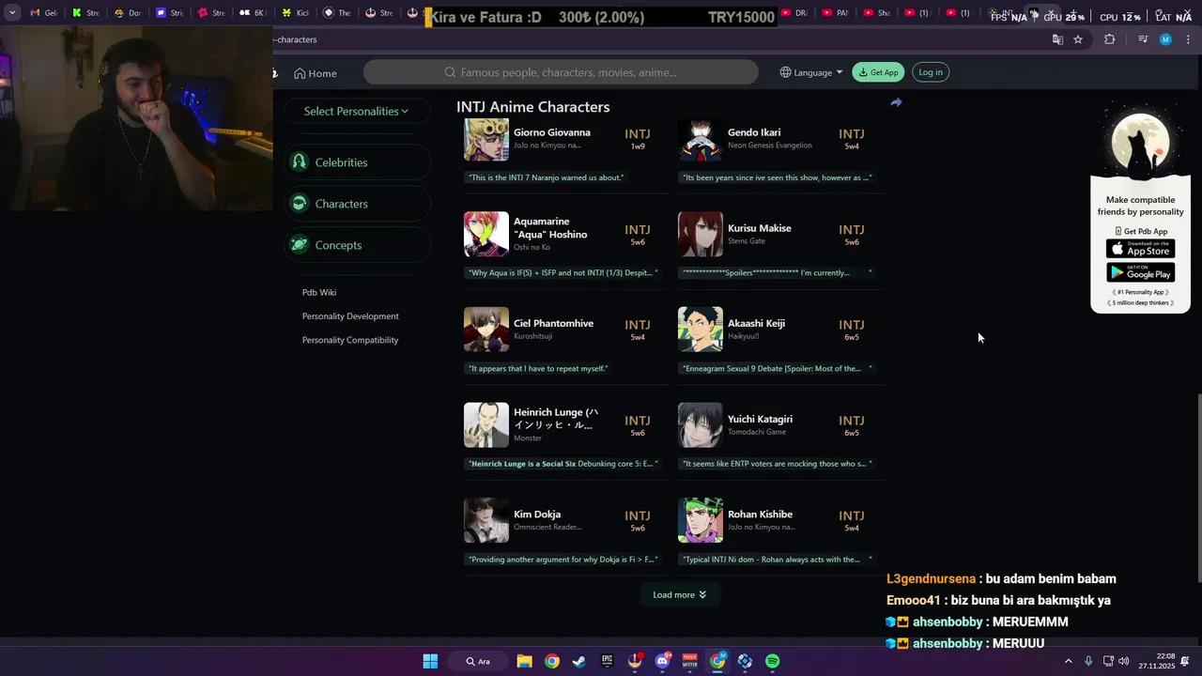Image resolution: width=1202 pixels, height=676 pixels.
Task: Click the Get App button
Action: pyautogui.click(x=878, y=72)
